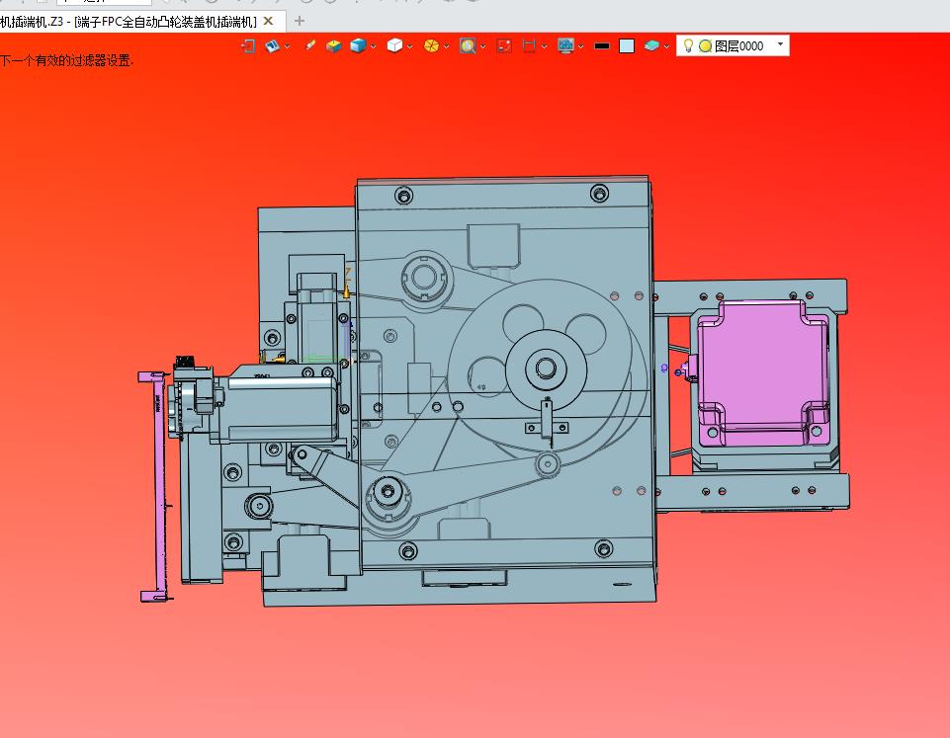950x738 pixels.
Task: Open the dropdown beside the blue book icon
Action: point(288,46)
